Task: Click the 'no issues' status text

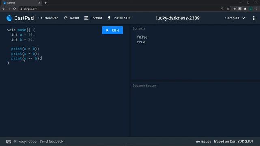Action: click(x=204, y=142)
